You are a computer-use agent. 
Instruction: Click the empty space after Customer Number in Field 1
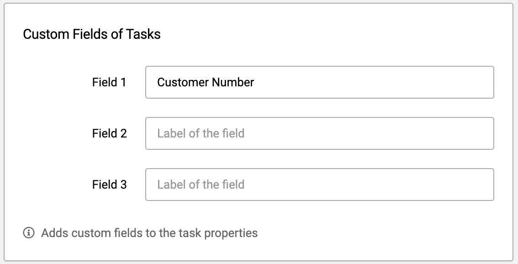(373, 82)
